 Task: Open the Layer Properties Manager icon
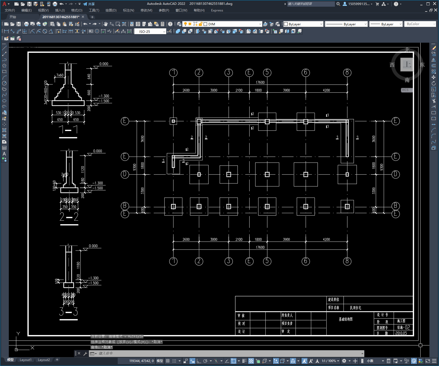click(x=179, y=24)
